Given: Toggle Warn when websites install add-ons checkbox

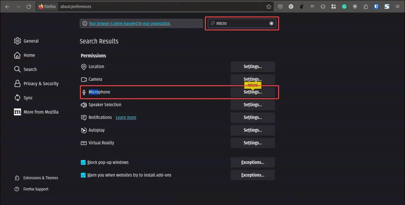Looking at the screenshot, I should pos(83,175).
